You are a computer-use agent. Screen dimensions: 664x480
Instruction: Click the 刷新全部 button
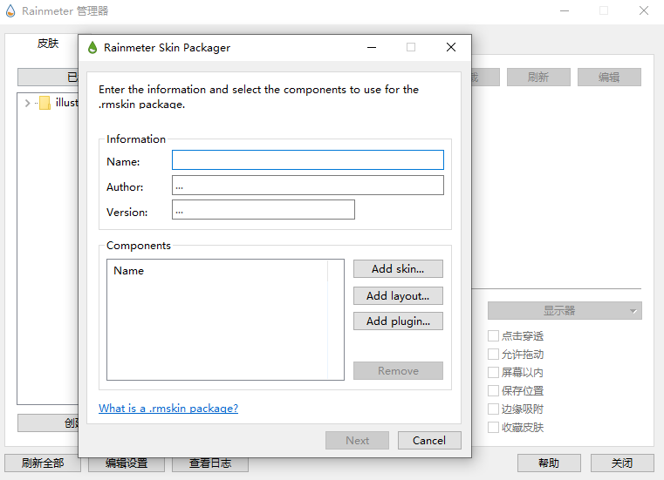click(x=43, y=463)
